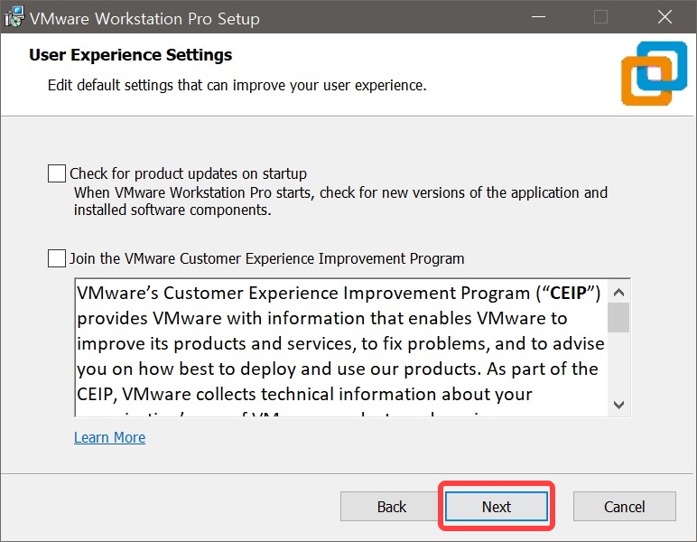Continue setup with the Next button
Viewport: 697px width, 542px height.
click(497, 507)
